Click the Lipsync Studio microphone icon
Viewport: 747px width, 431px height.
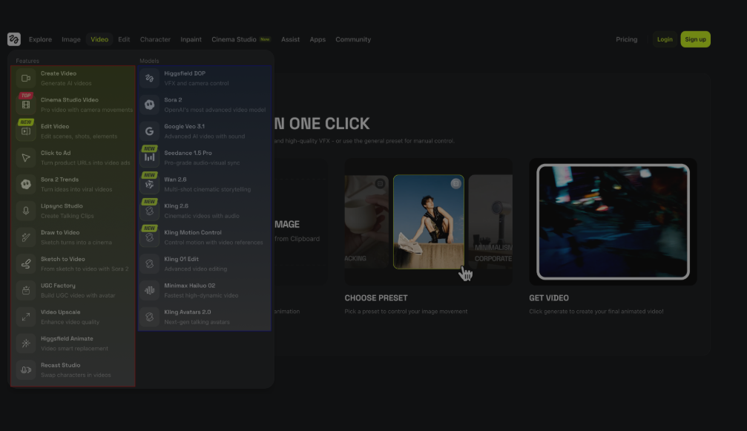click(x=26, y=211)
